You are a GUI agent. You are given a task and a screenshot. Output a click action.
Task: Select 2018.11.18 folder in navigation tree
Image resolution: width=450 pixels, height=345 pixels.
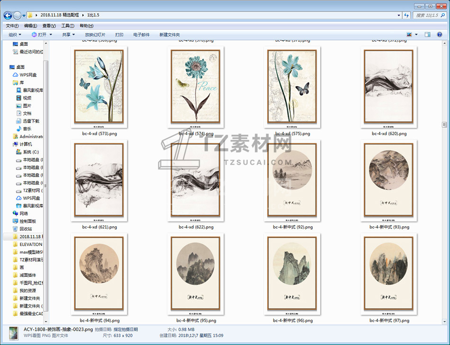(x=28, y=237)
